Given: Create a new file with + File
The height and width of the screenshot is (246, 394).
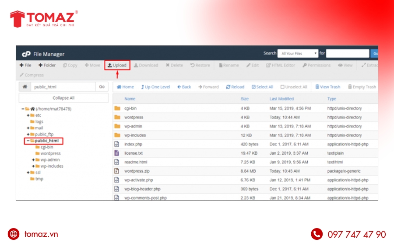Looking at the screenshot, I should pyautogui.click(x=25, y=65).
